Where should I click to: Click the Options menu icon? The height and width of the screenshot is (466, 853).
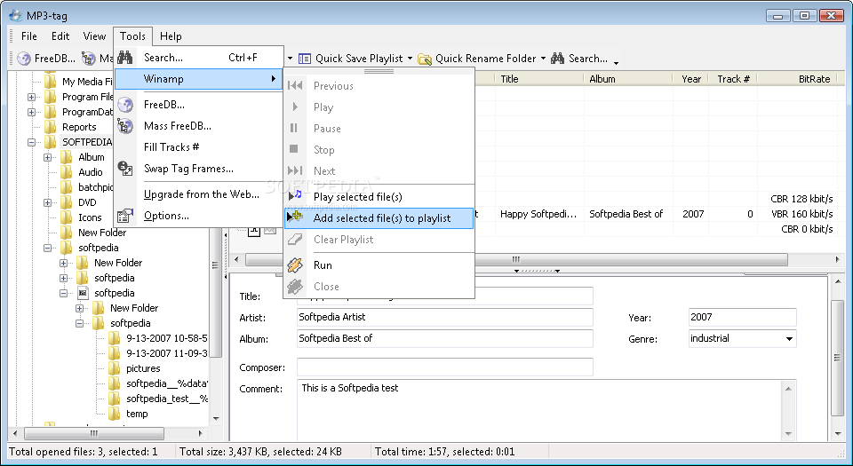coord(125,216)
